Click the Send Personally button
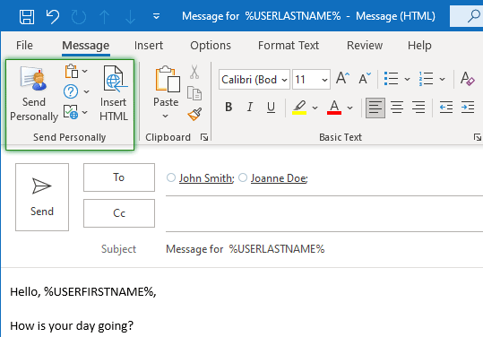Screen dimensions: 483x337 click(x=34, y=94)
